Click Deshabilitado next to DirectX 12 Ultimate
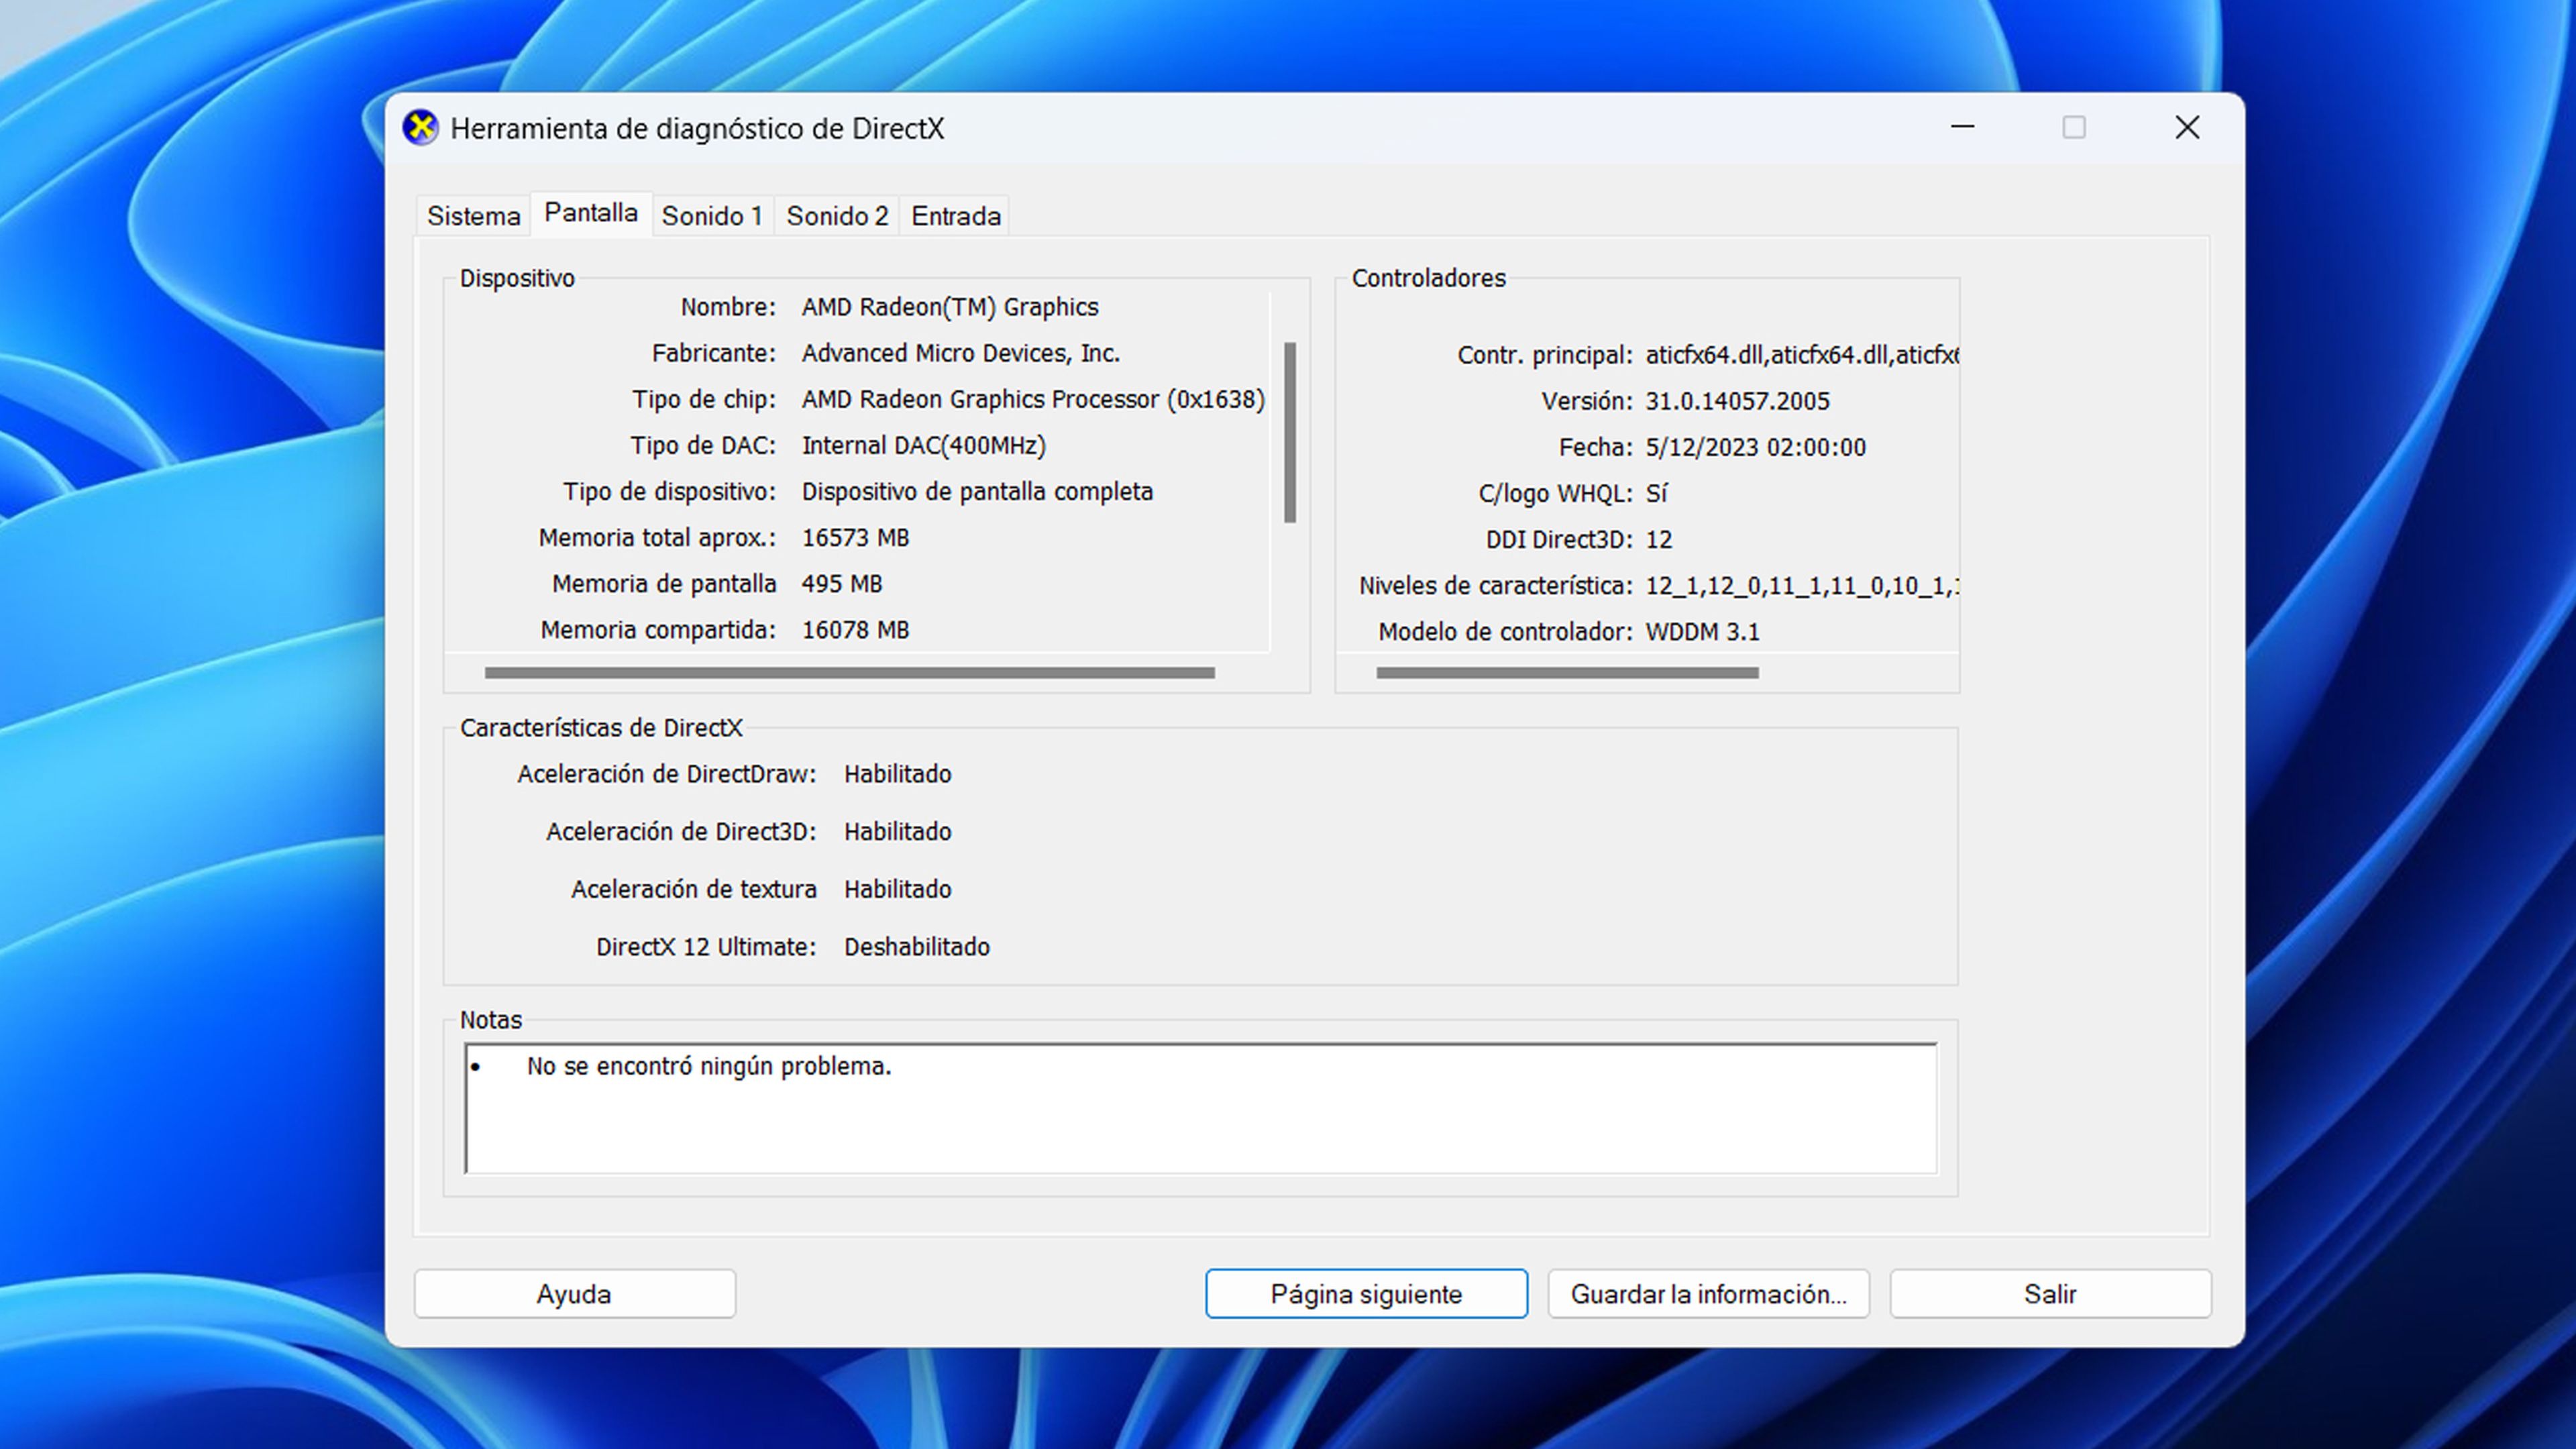This screenshot has width=2576, height=1449. click(x=916, y=947)
